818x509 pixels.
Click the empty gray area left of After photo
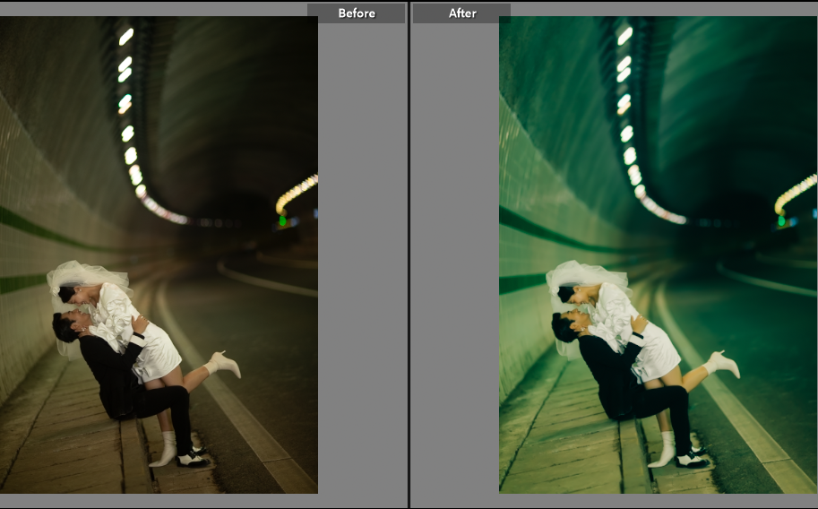point(455,269)
